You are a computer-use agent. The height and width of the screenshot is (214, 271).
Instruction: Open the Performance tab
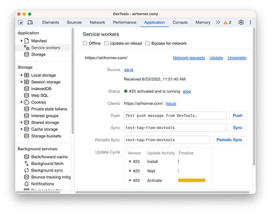[x=125, y=22]
